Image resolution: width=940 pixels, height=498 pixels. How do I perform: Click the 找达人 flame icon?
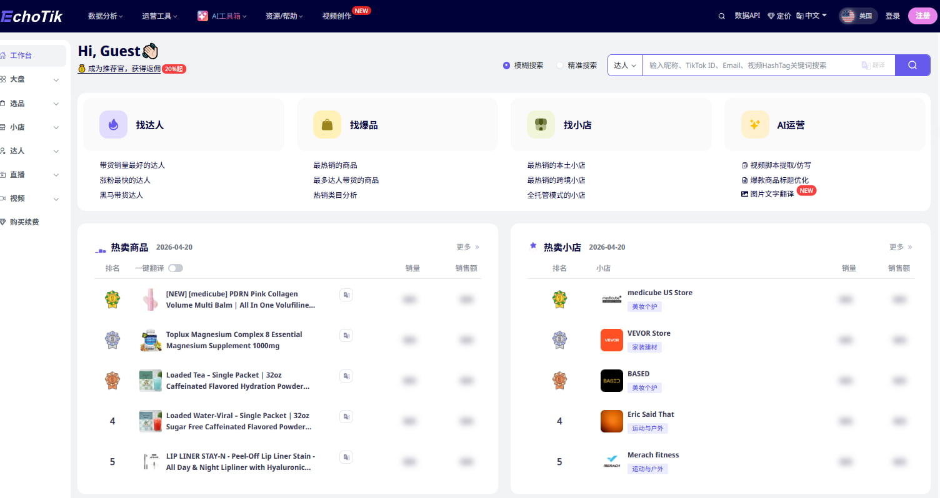pyautogui.click(x=113, y=125)
